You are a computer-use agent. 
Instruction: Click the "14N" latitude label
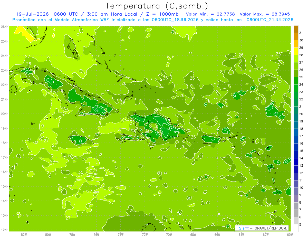pos(4,201)
